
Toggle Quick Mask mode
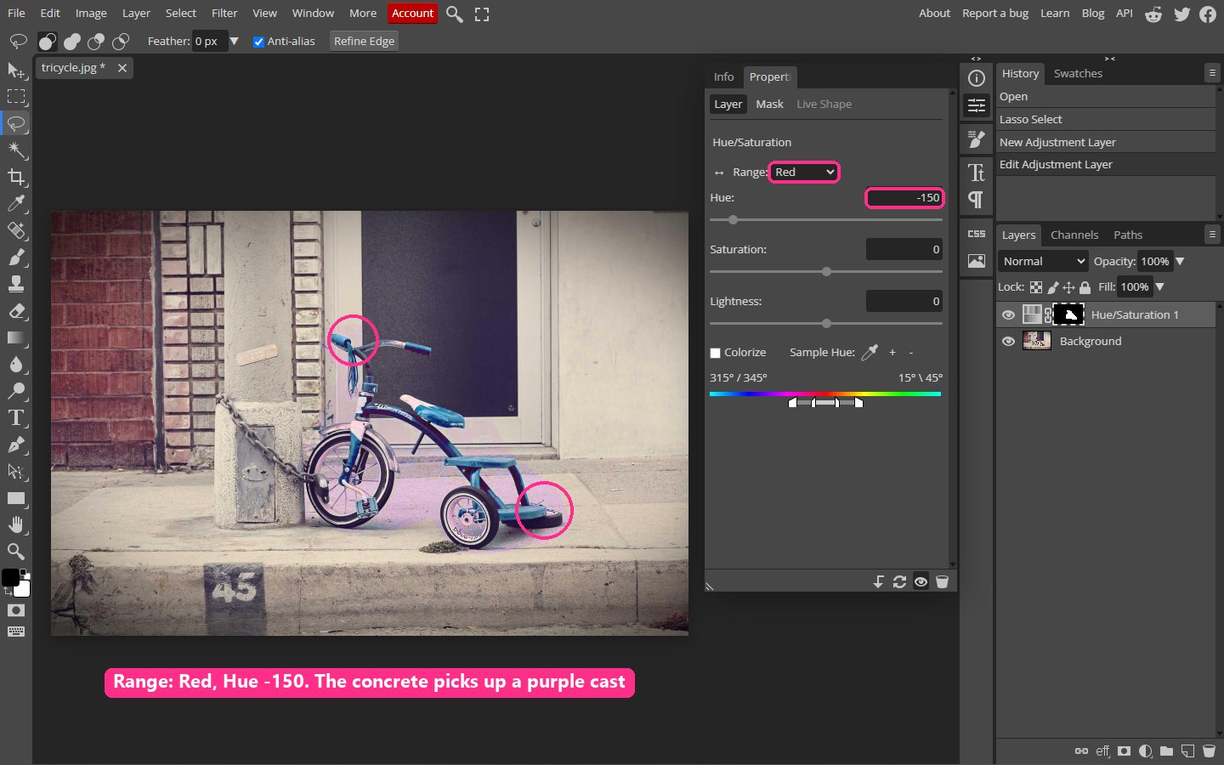(x=16, y=610)
